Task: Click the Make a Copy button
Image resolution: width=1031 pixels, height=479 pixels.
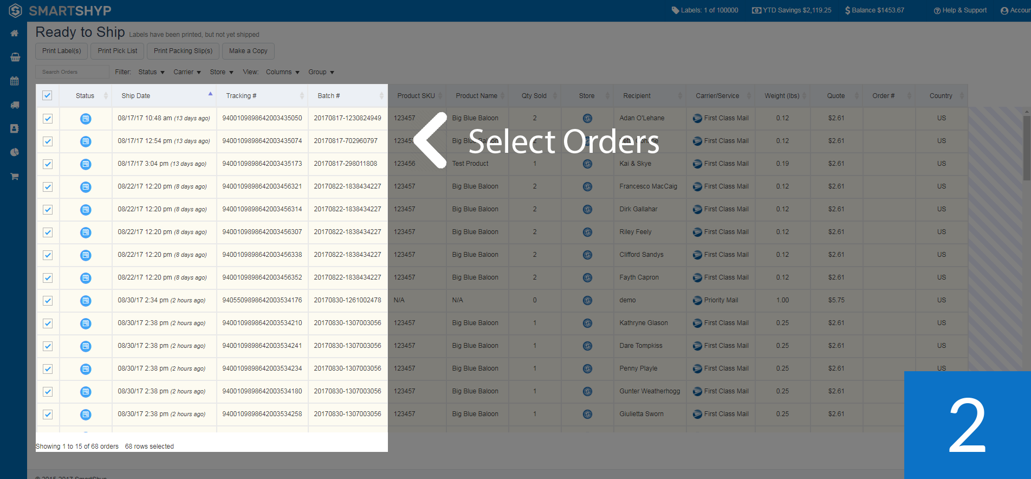Action: click(x=248, y=51)
